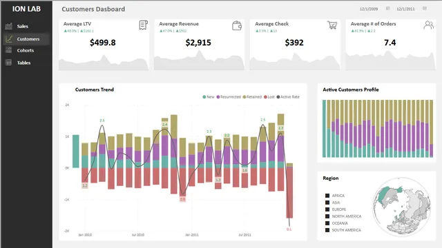Image resolution: width=442 pixels, height=248 pixels.
Task: Select NORTH AMERICA in the Region filter
Action: pyautogui.click(x=343, y=216)
